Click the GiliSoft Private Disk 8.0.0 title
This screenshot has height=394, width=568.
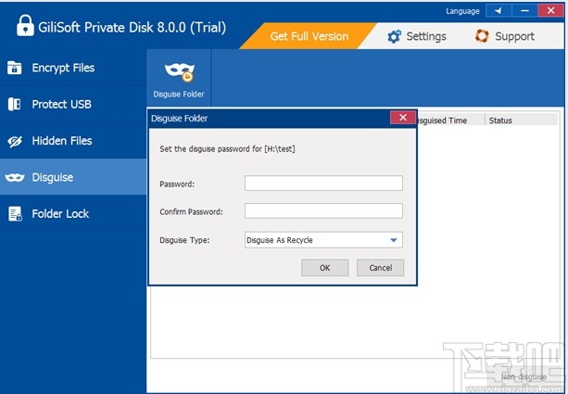[132, 28]
